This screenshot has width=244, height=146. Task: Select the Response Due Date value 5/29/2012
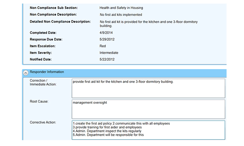pos(107,39)
